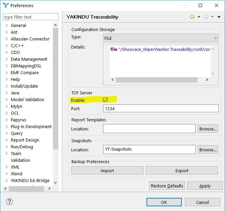The image size is (225, 212).
Task: Expand the Java preferences node
Action: click(7, 93)
